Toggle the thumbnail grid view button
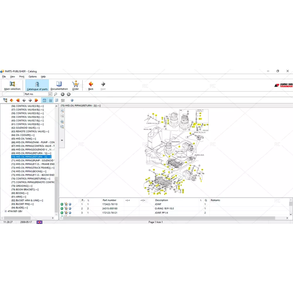293x293 pixels. pos(63,100)
